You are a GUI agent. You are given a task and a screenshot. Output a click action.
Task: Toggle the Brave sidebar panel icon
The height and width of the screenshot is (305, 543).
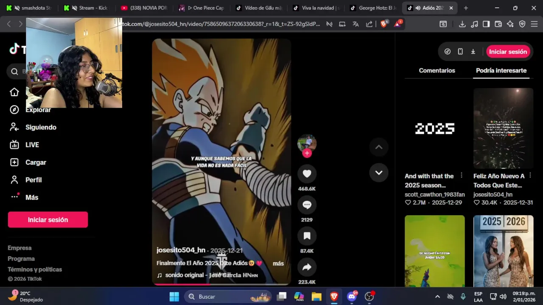[x=486, y=24]
